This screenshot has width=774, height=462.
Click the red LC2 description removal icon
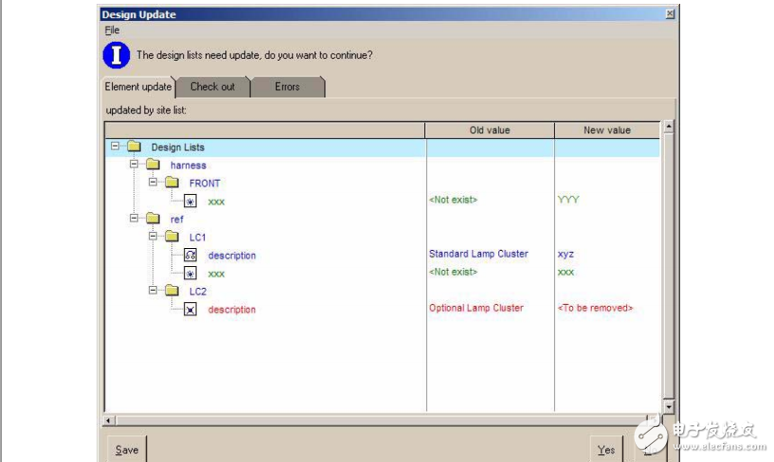[189, 310]
